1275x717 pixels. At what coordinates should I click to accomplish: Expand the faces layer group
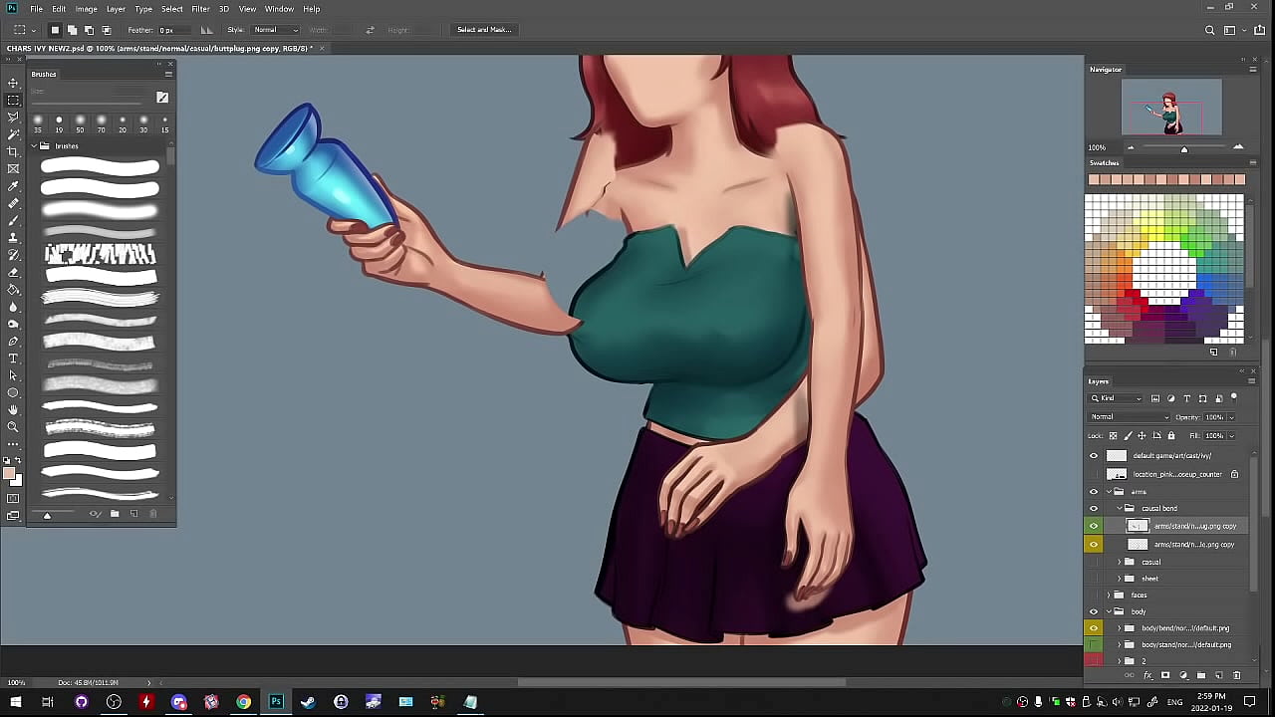pyautogui.click(x=1109, y=595)
